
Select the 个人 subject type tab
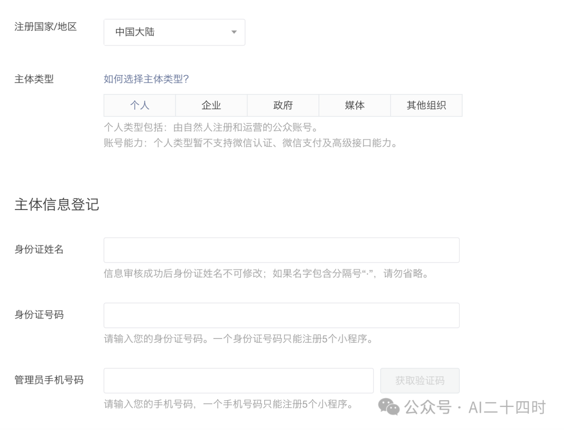pos(139,106)
